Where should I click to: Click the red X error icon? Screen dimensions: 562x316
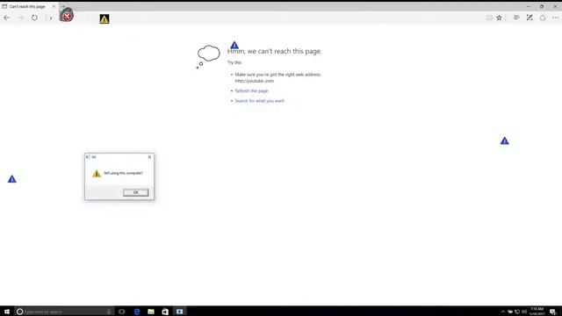[x=67, y=16]
